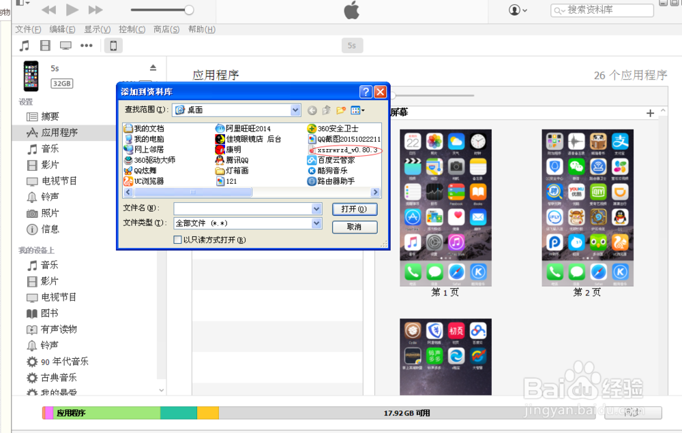Open the more libraries ellipsis icon
This screenshot has width=682, height=433.
pyautogui.click(x=87, y=46)
